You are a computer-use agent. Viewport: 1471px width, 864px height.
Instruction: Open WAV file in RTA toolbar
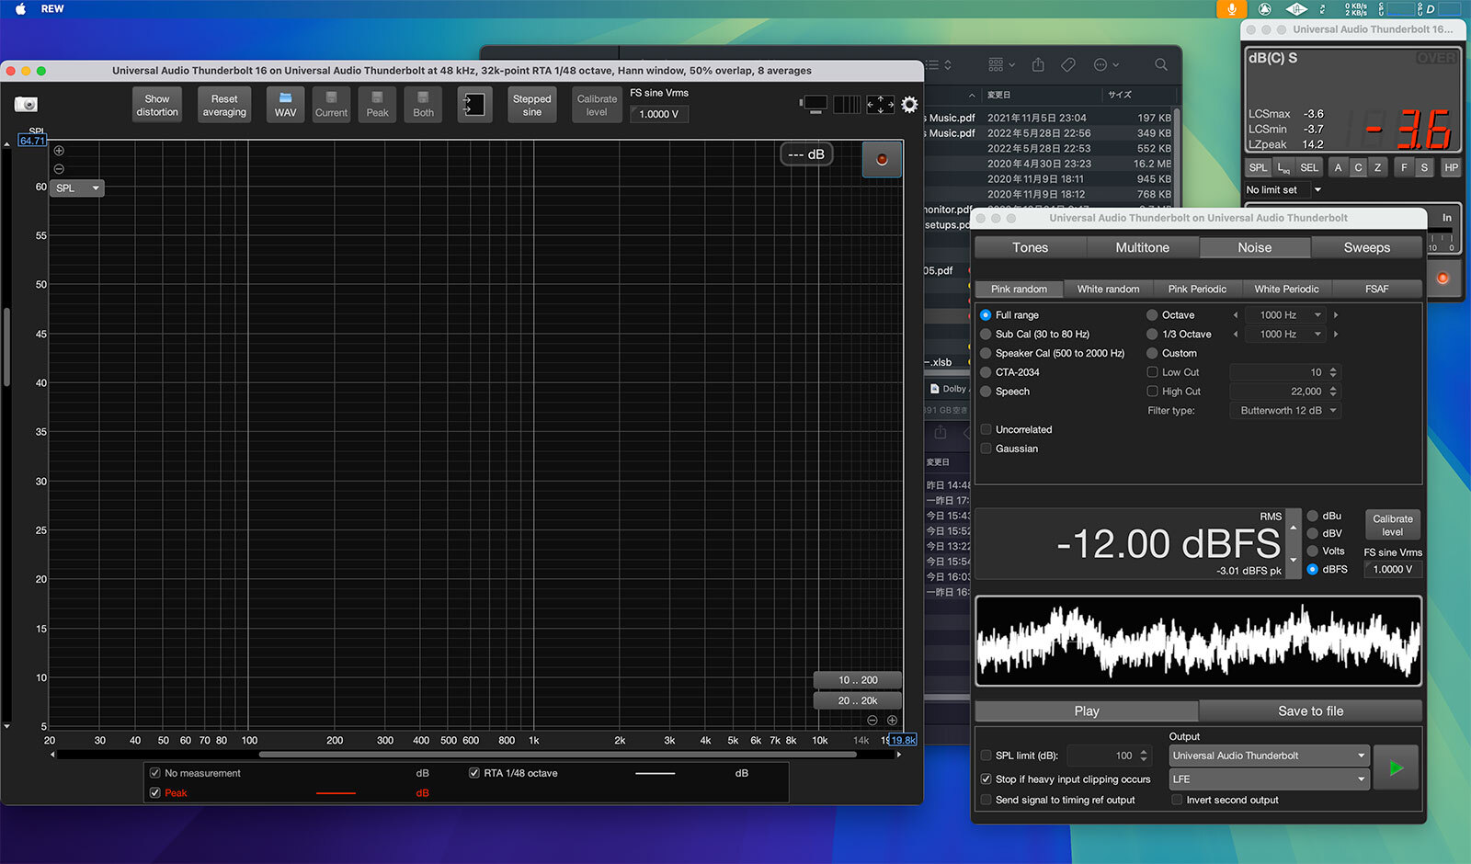[285, 105]
